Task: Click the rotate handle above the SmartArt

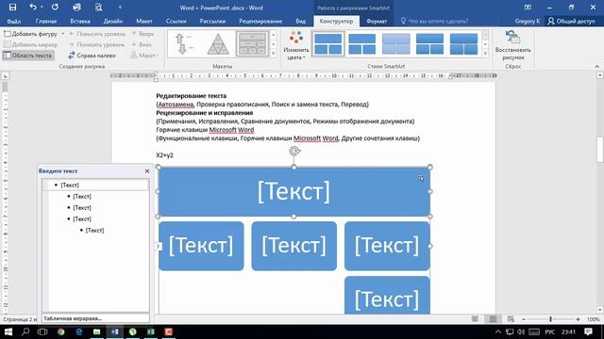Action: coord(294,151)
